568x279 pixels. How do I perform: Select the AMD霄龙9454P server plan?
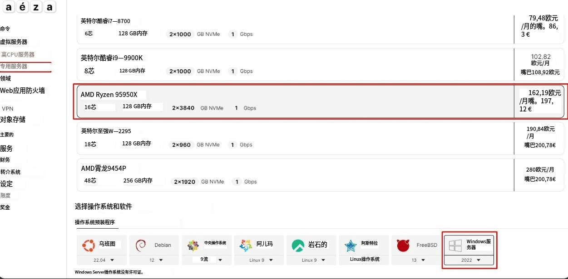[x=295, y=174]
